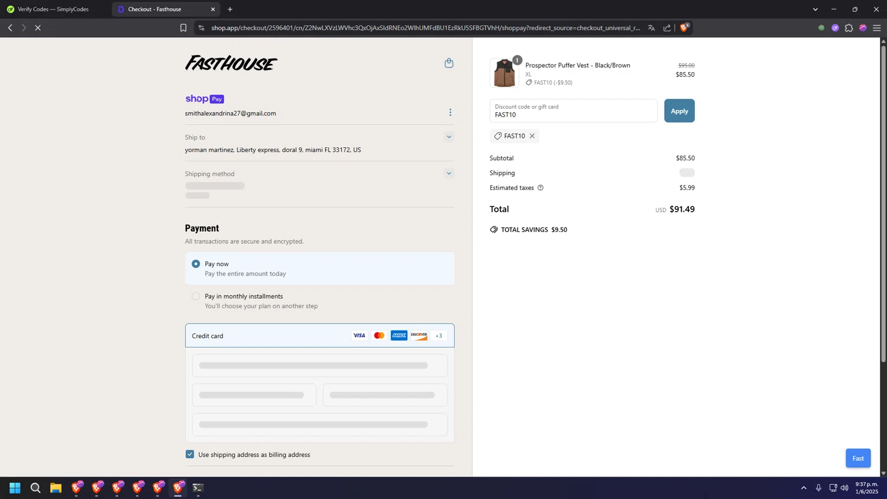The image size is (887, 499).
Task: Click the taskbar clock and date
Action: pos(867,488)
